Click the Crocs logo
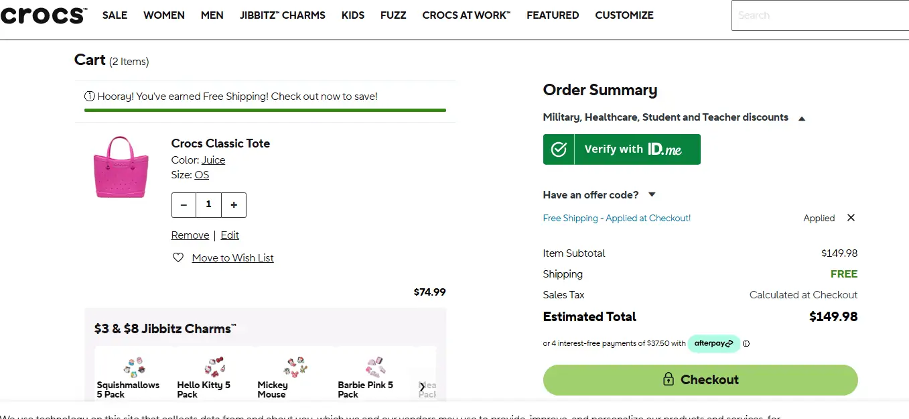 click(x=43, y=15)
